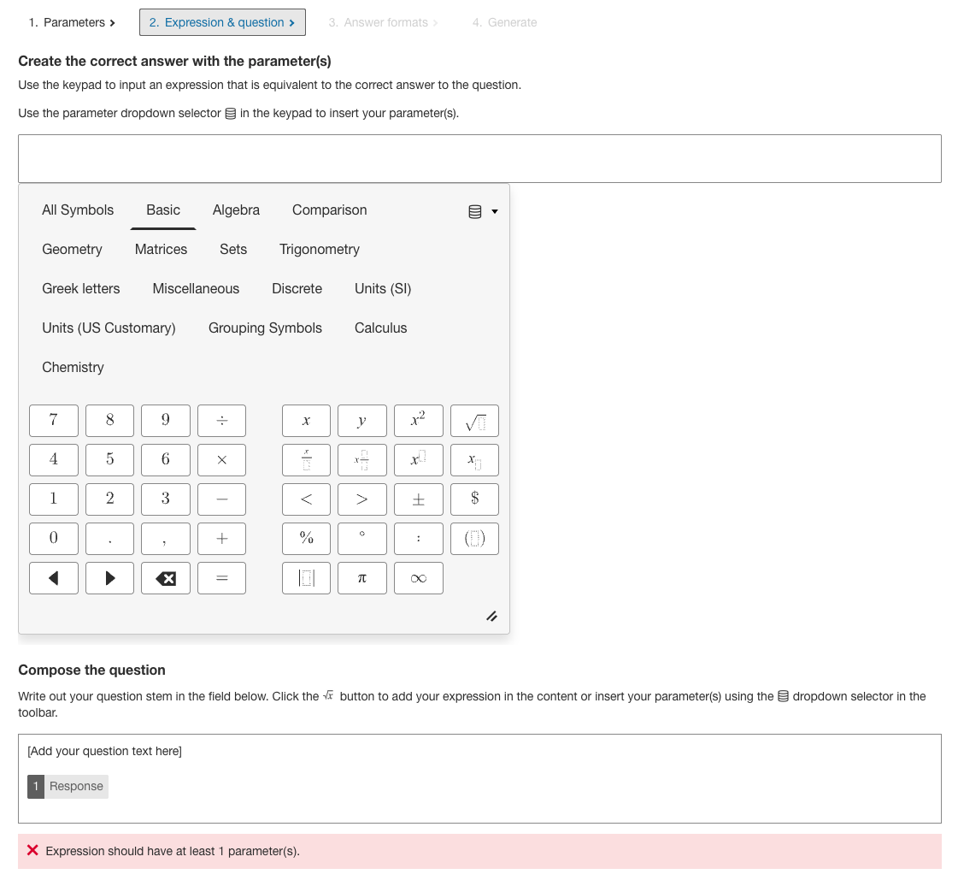958x886 pixels.
Task: Insert a square root symbol
Action: click(x=474, y=421)
